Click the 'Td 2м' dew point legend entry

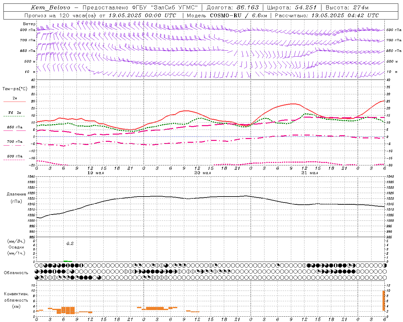(x=15, y=113)
